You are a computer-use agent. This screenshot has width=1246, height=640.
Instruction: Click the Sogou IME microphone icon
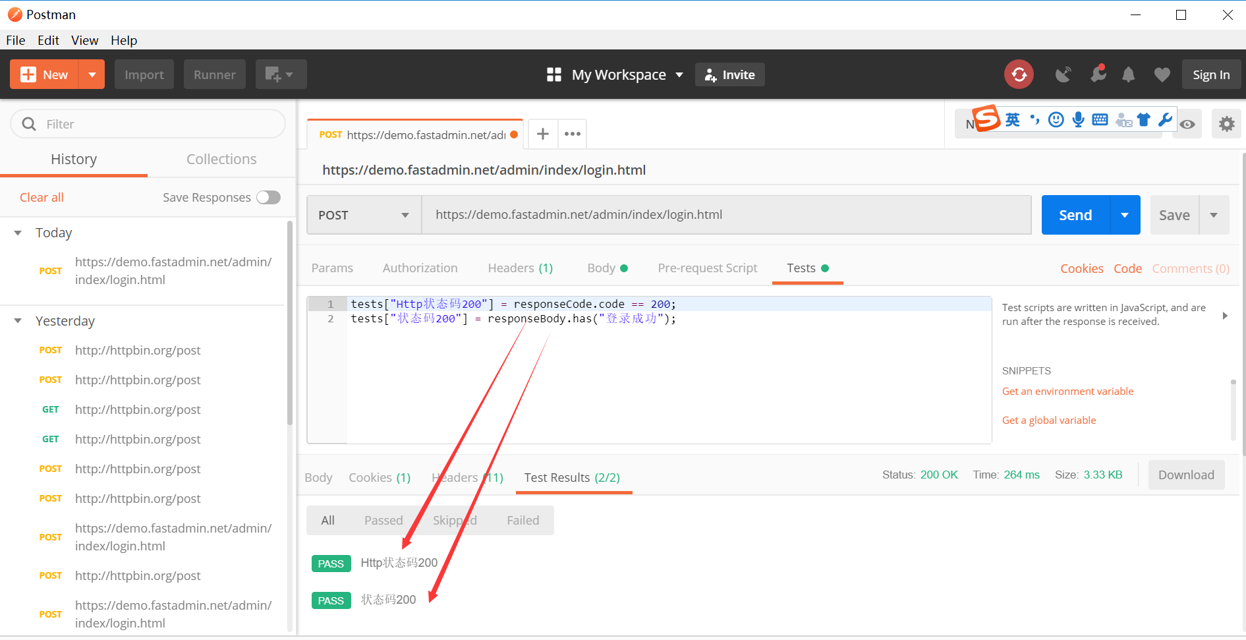[x=1078, y=119]
